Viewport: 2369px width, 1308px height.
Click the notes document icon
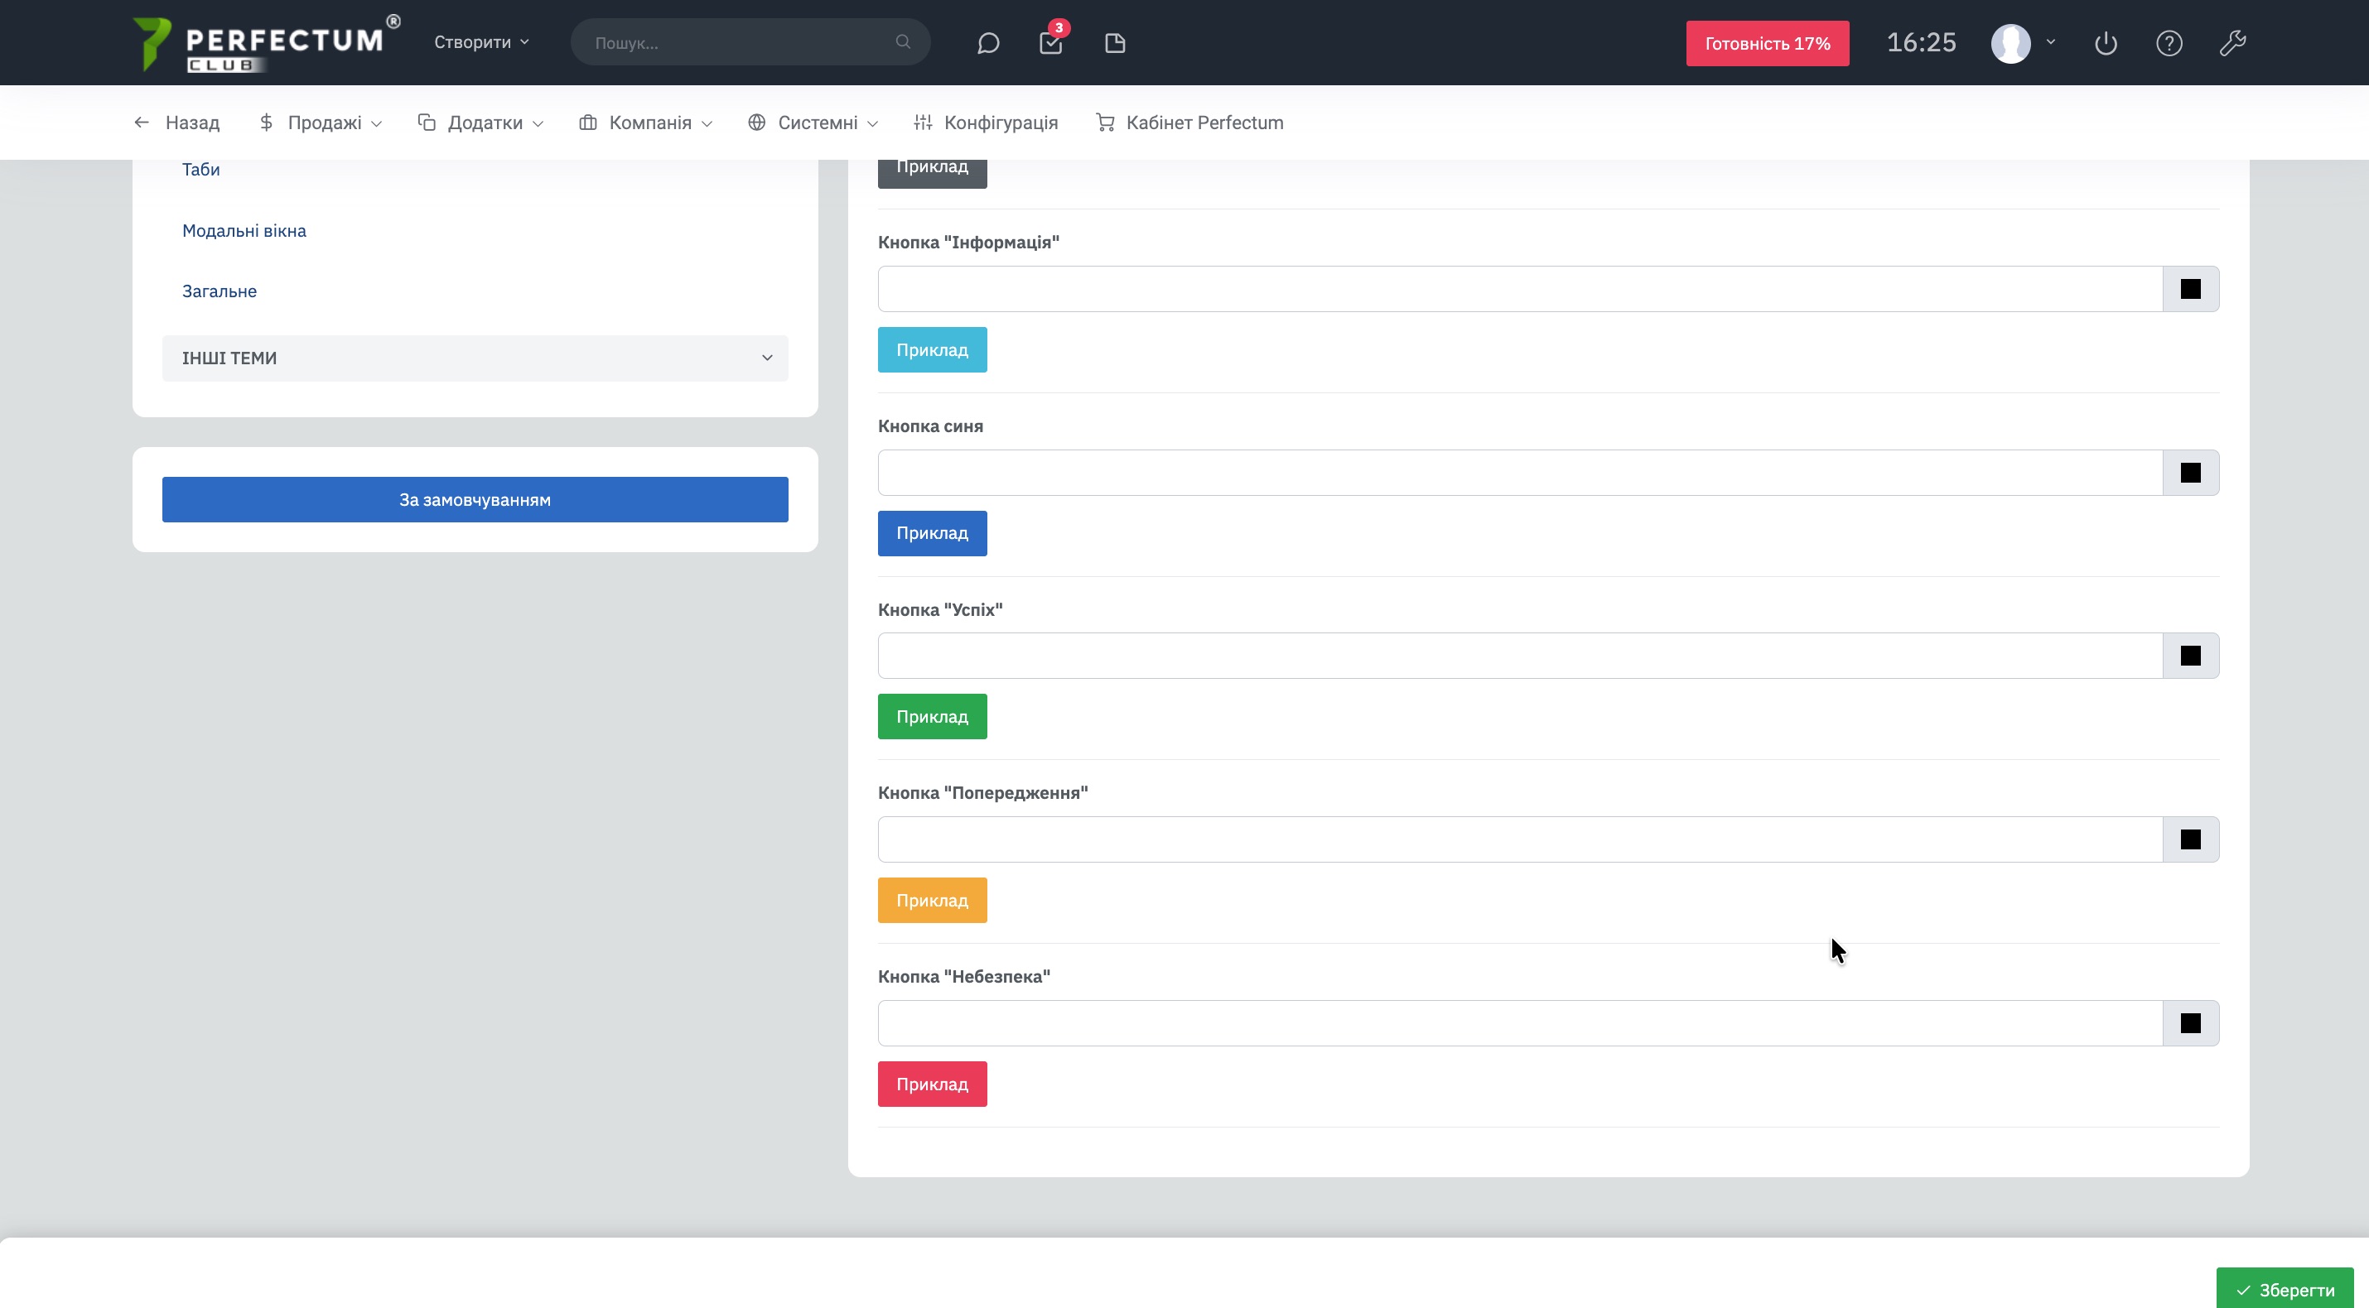[x=1115, y=43]
